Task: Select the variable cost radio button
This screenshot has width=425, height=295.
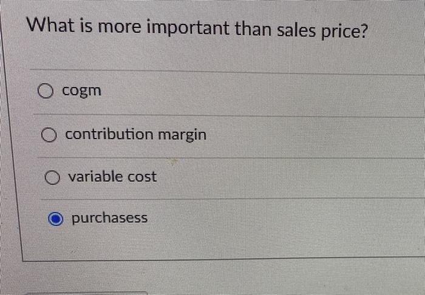Action: pos(52,177)
